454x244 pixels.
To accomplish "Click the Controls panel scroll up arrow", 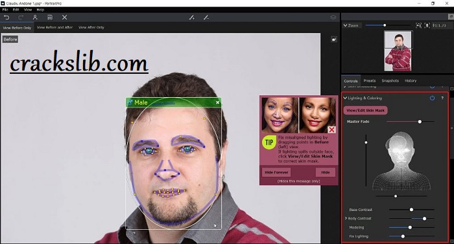I will tap(451, 89).
